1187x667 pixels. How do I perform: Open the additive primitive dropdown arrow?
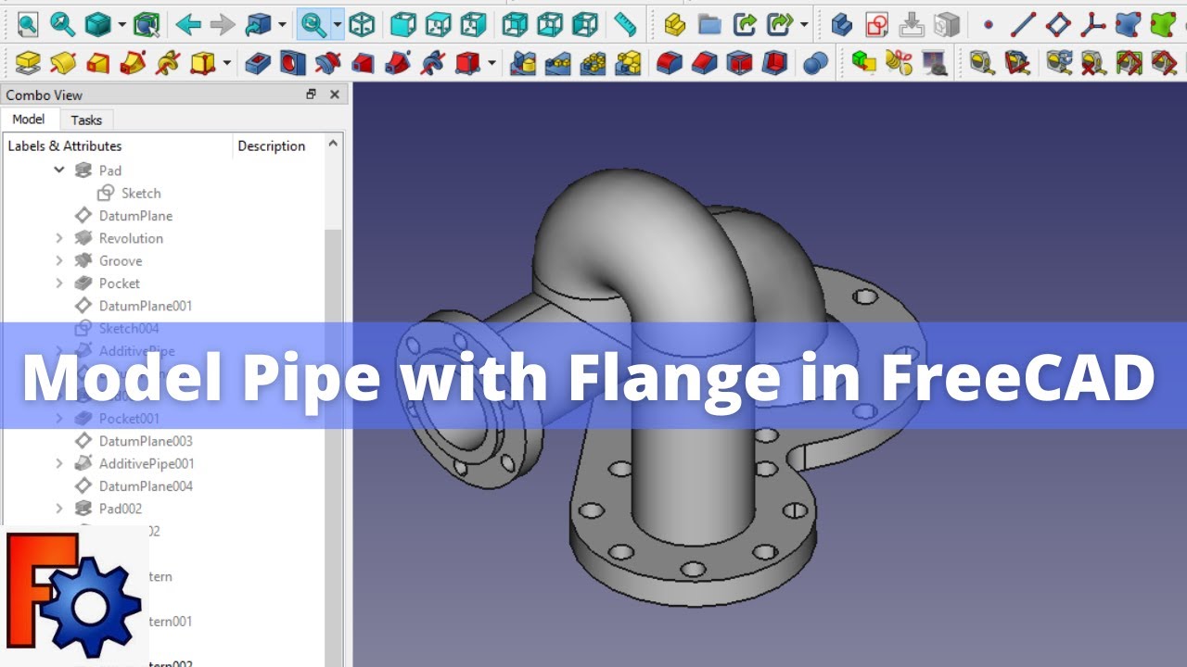(x=227, y=63)
